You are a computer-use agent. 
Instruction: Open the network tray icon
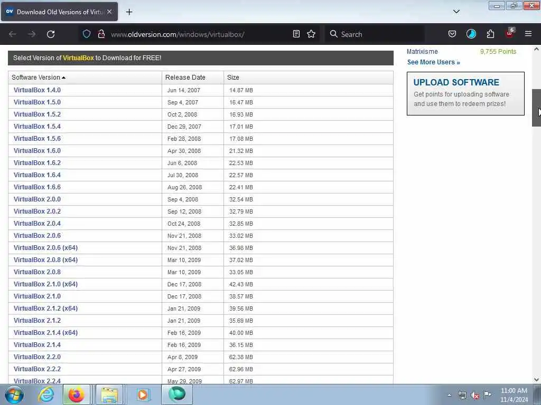click(x=462, y=396)
